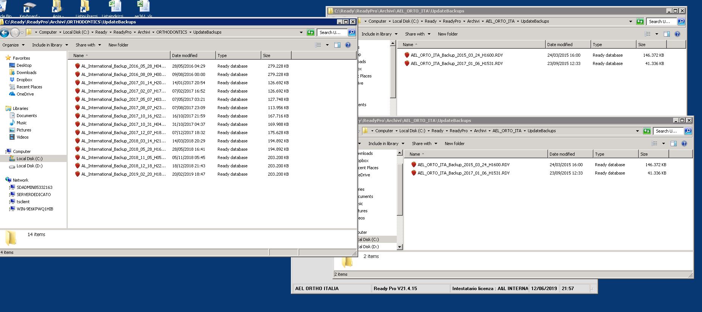Screen dimensions: 702x312
Task: Click search magnifier in lower AEL_ORTO_ITA window
Action: click(x=688, y=131)
